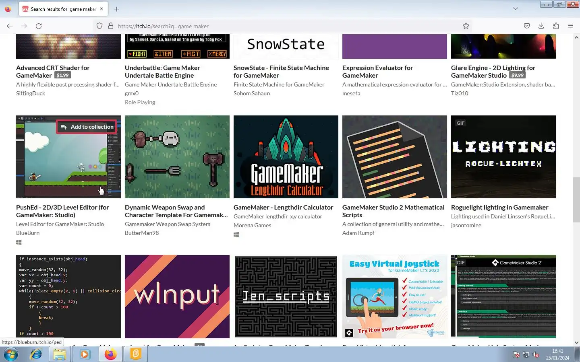Visit author Tiz010's page
Viewport: 580px width, 362px height.
click(x=460, y=93)
